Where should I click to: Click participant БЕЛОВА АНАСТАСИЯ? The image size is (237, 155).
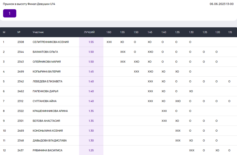coord(46,121)
